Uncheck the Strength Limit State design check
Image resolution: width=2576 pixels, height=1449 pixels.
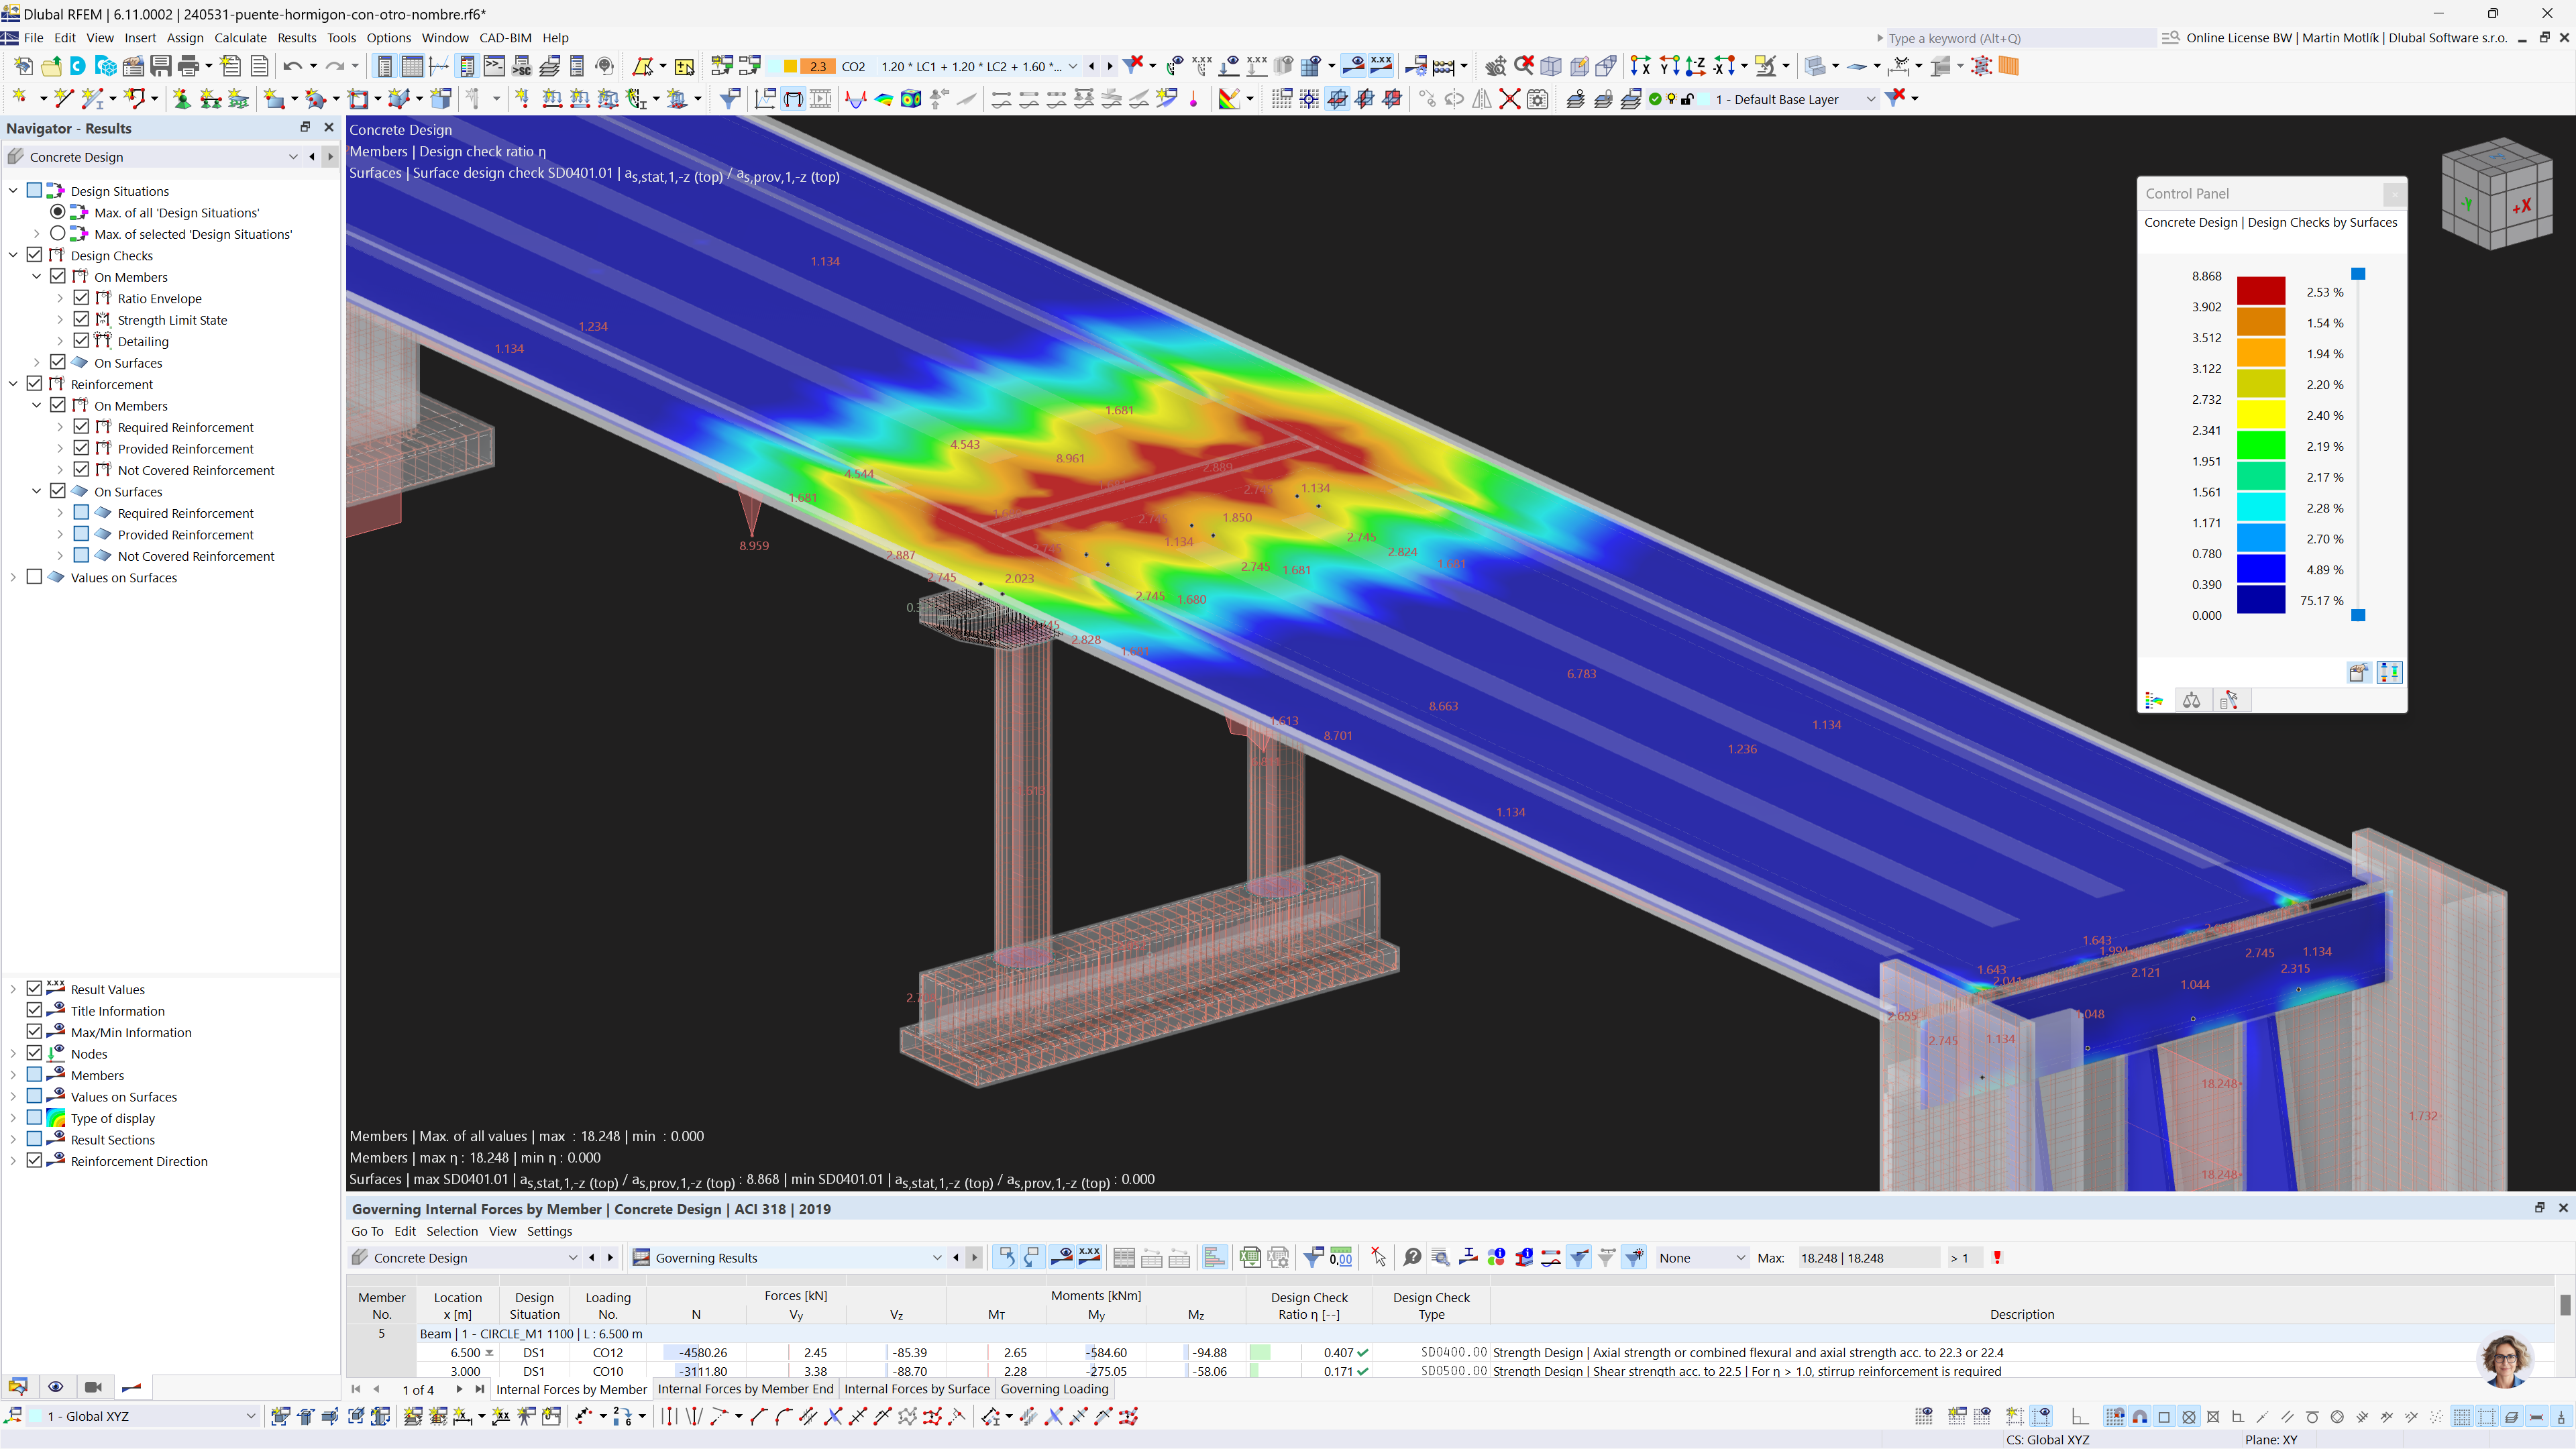tap(82, 319)
